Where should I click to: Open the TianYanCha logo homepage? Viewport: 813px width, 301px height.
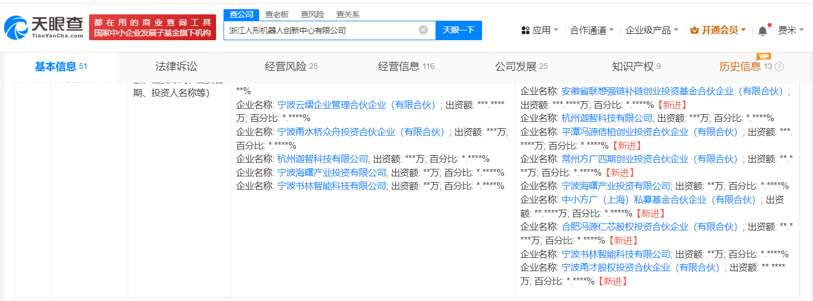point(44,27)
